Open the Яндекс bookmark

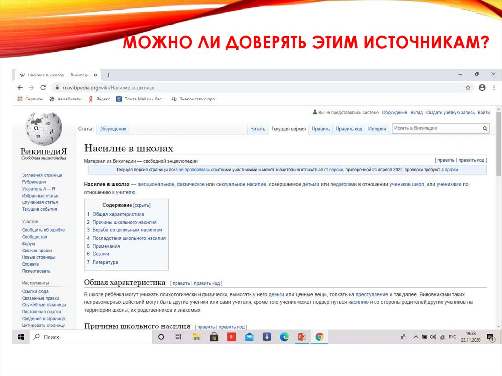point(99,99)
